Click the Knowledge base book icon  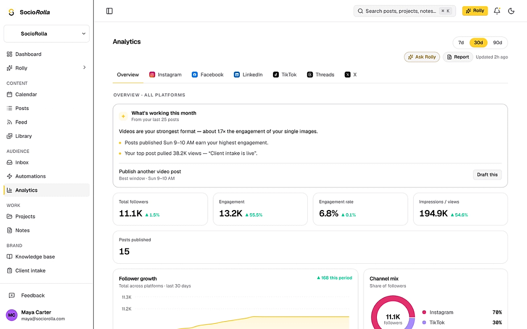[x=9, y=257]
